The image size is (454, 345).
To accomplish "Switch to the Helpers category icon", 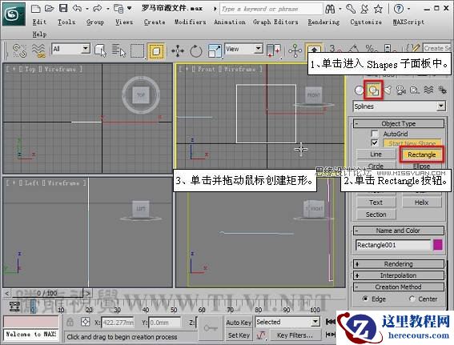I will pyautogui.click(x=415, y=90).
